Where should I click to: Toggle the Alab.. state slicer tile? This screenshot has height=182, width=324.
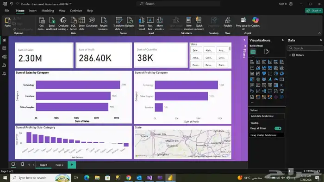tap(209, 50)
